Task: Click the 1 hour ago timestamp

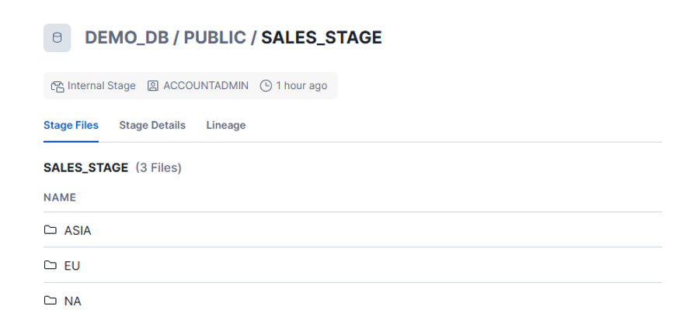Action: coord(301,86)
